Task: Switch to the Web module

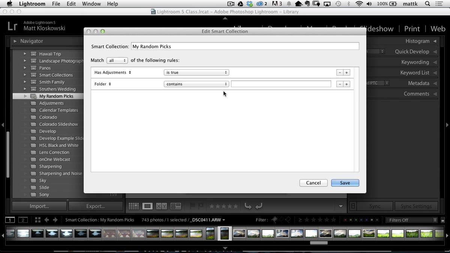Action: [438, 29]
